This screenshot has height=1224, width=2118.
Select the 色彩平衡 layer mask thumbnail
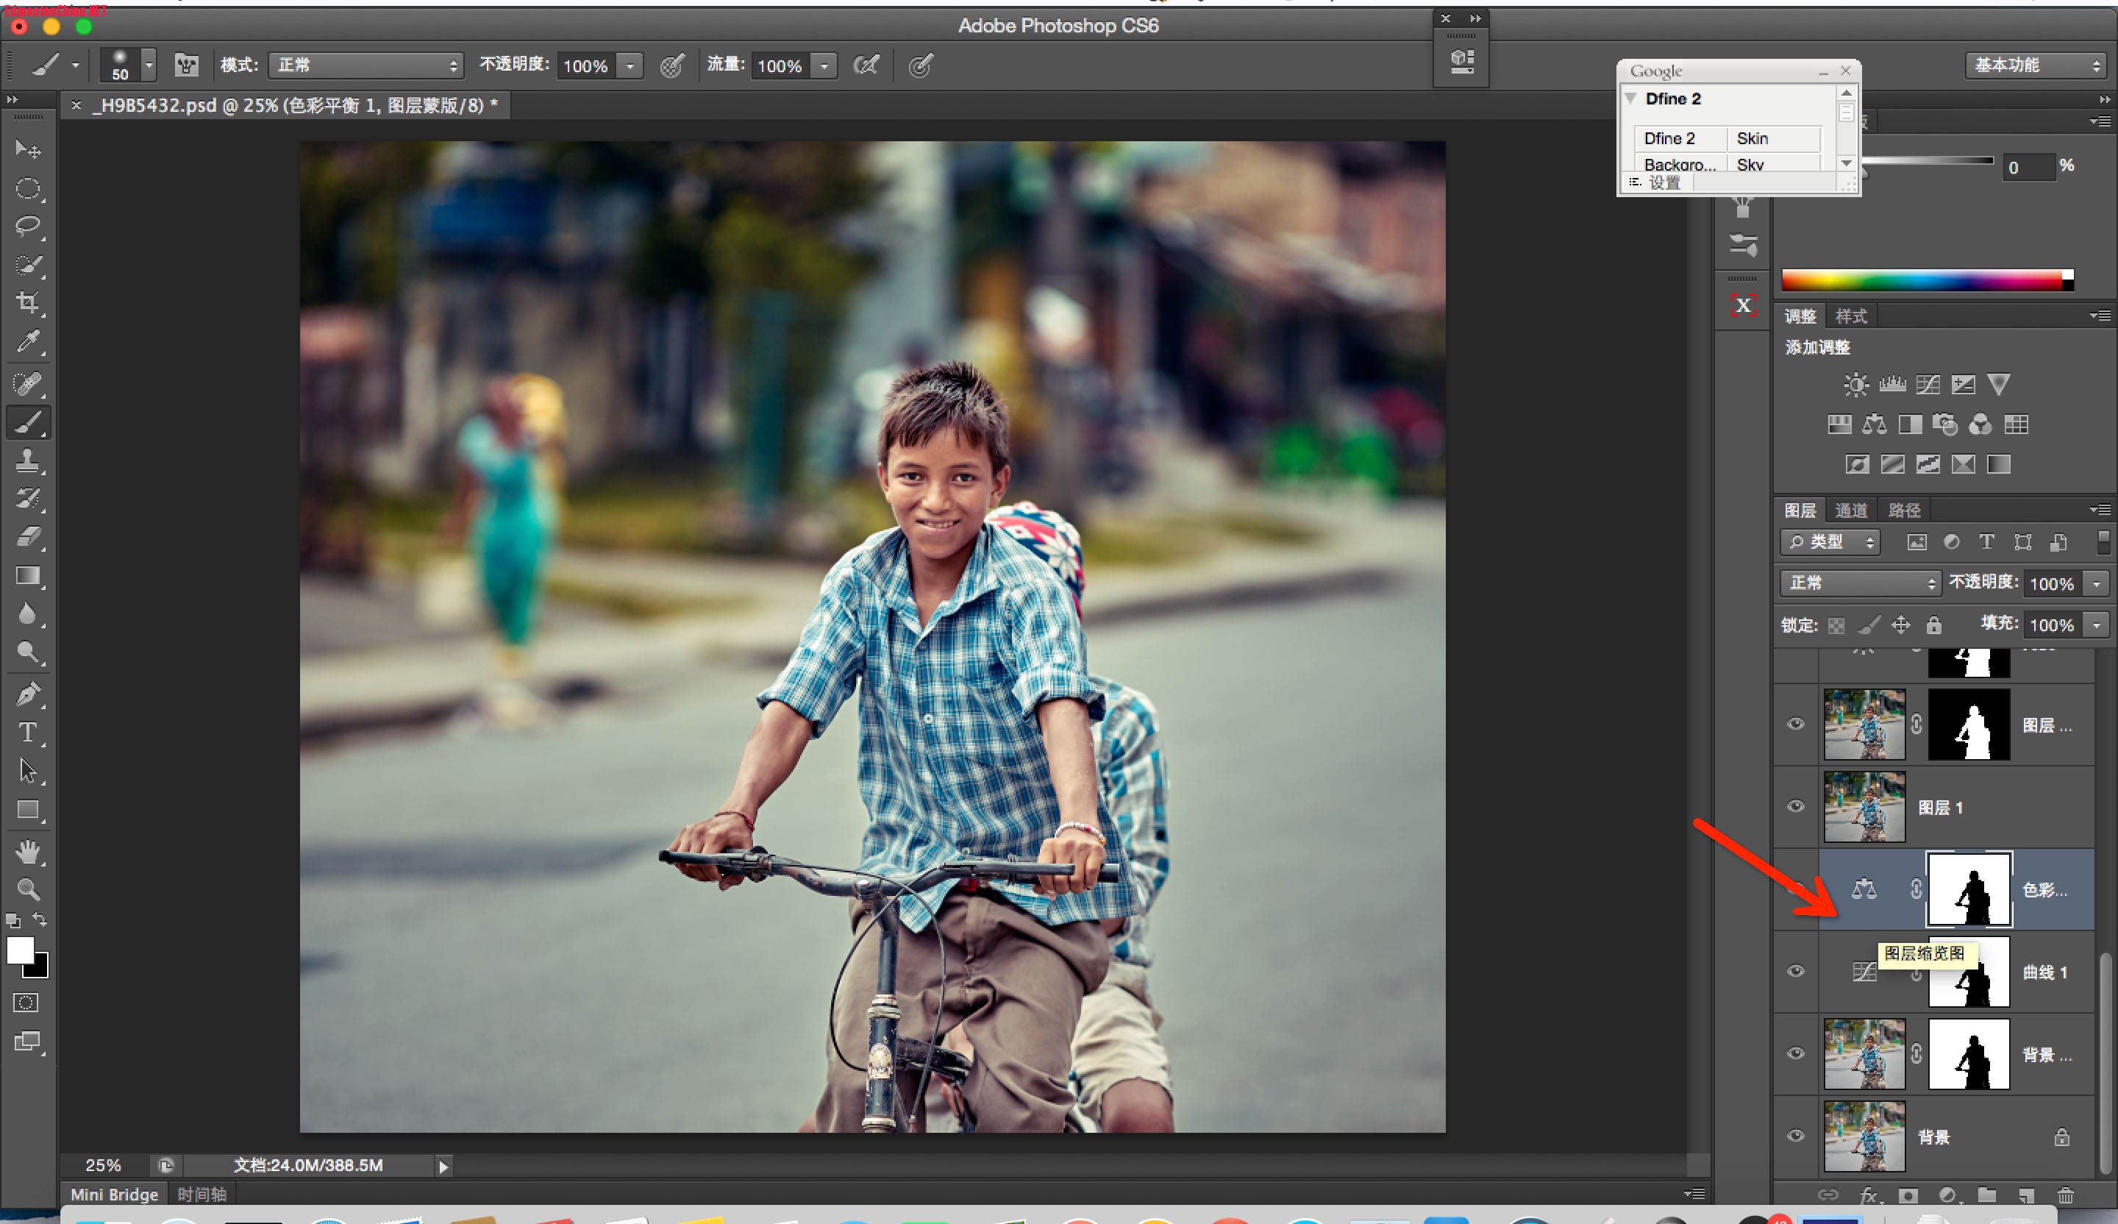coord(1969,889)
